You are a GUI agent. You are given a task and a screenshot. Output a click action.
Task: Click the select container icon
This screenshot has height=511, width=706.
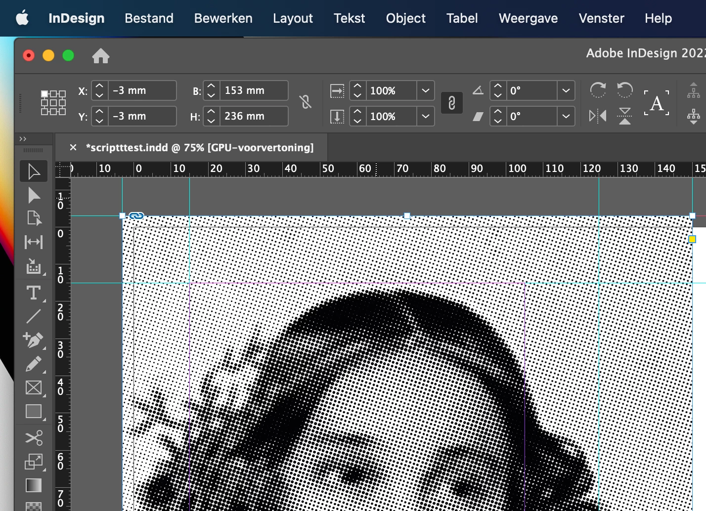(694, 90)
